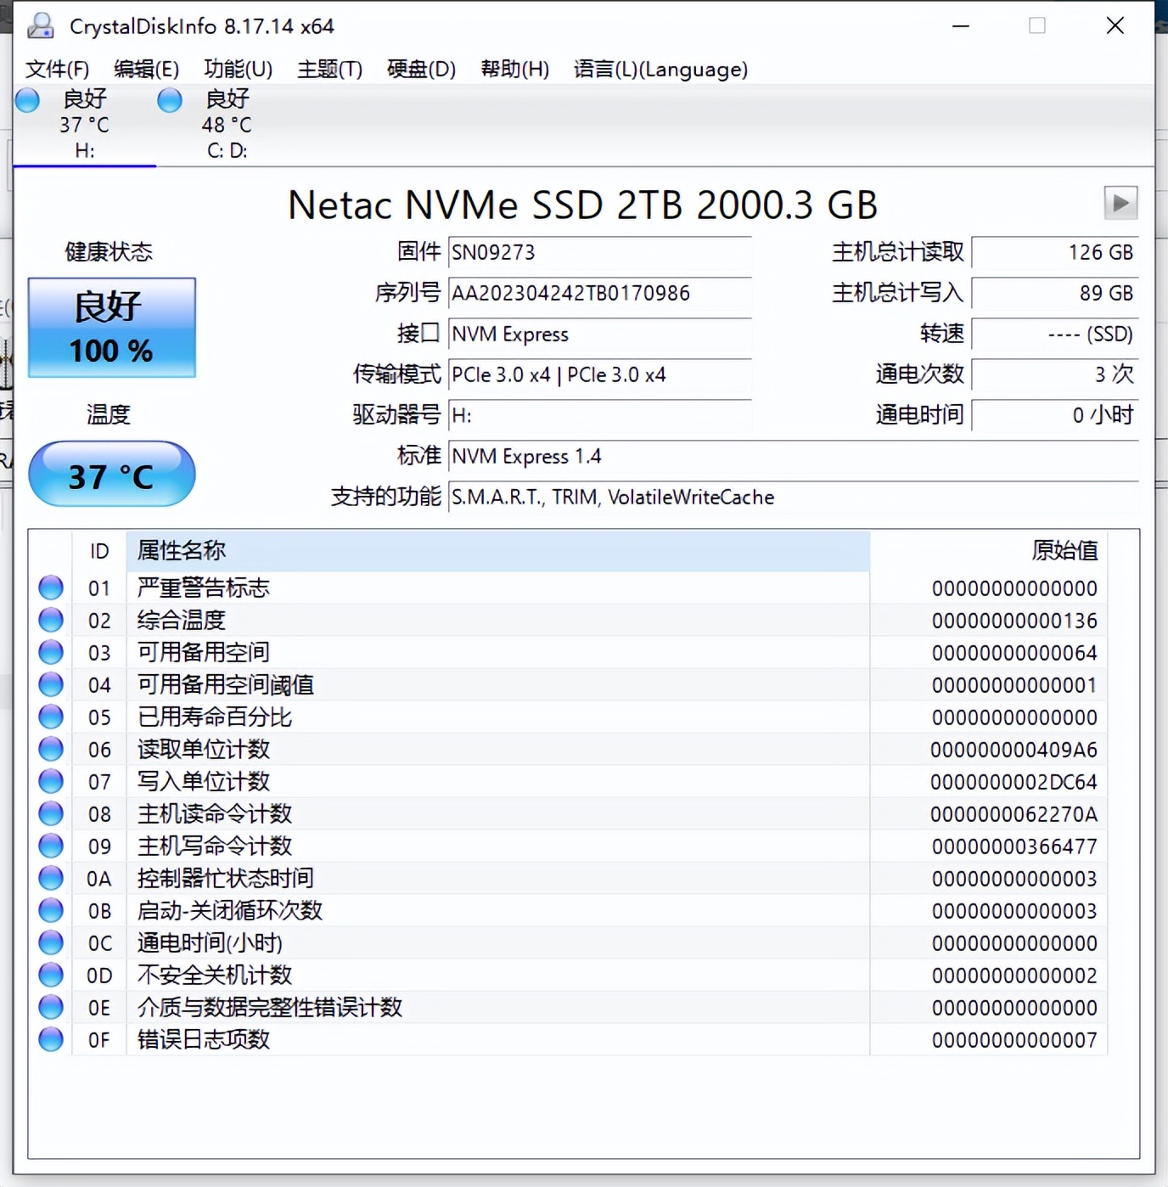Click the blue indicator next to 0F 错误日志项数

(50, 1039)
